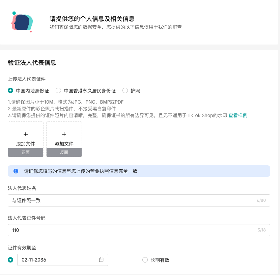Click the 验证法人代表信息 section heading
Viewport: 280px width, 275px height.
coord(32,63)
